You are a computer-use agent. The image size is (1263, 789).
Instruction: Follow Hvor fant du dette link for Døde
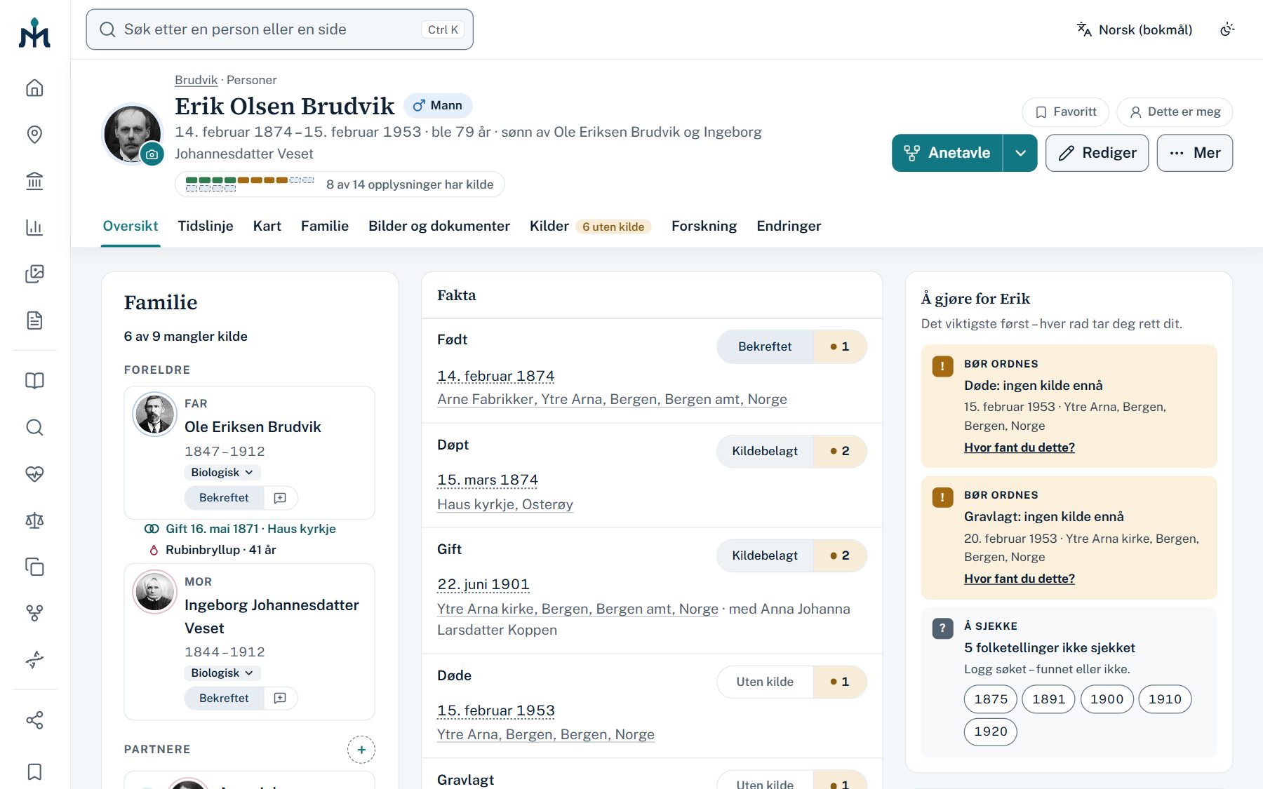(1020, 447)
